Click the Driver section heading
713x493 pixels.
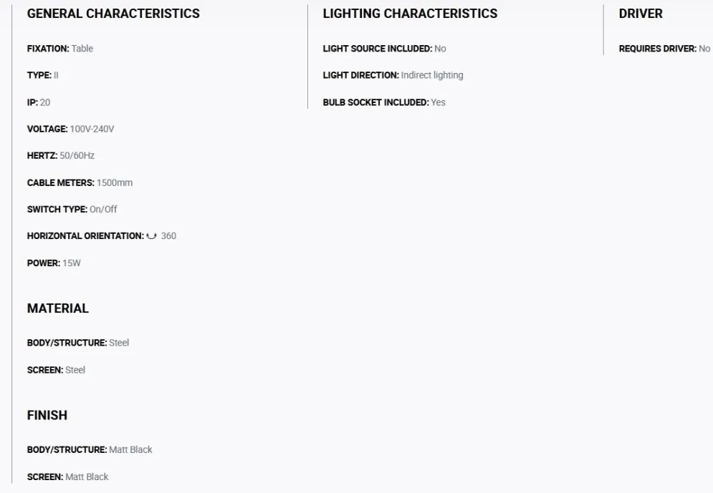641,14
